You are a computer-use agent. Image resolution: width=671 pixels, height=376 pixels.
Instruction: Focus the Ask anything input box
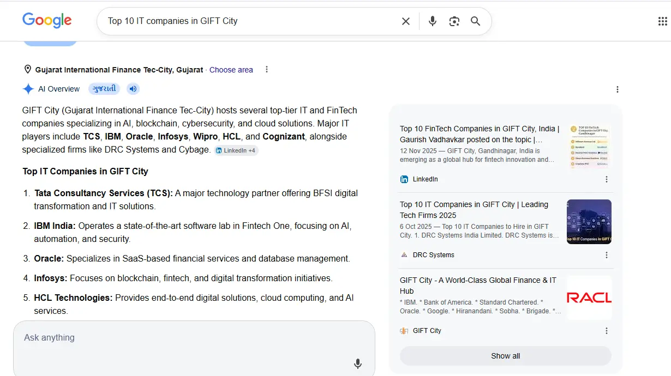coord(194,348)
